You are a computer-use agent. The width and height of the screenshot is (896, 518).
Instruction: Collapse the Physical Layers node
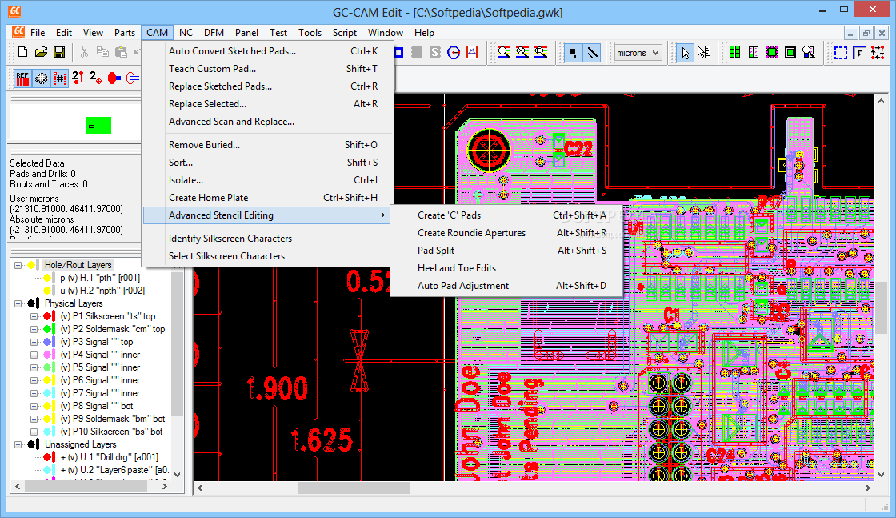pos(18,303)
